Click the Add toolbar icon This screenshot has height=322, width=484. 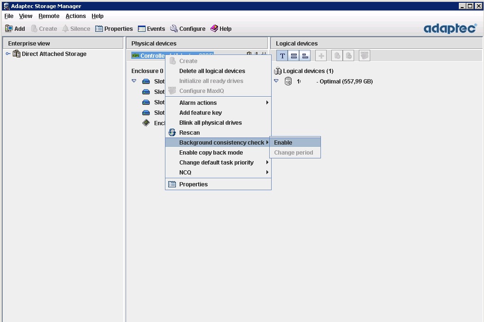[9, 29]
